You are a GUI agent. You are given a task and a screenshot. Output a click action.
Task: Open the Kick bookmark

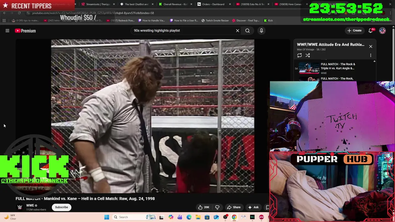[268, 20]
